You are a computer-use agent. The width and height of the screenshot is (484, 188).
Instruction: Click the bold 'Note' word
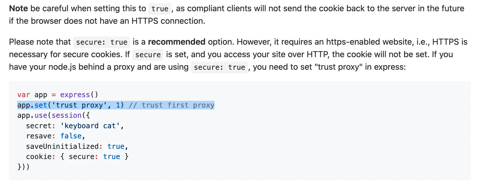[19, 8]
